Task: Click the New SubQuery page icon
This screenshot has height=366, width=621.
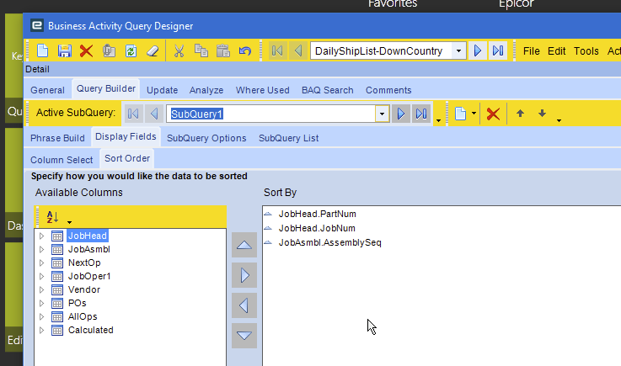Action: click(460, 114)
